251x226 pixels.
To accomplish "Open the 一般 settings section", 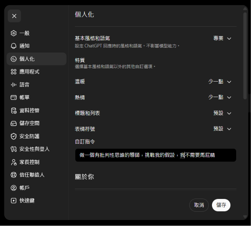I will 37,33.
